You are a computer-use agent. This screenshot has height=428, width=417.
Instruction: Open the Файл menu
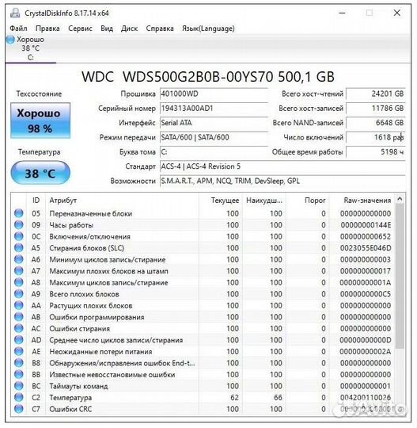[18, 29]
